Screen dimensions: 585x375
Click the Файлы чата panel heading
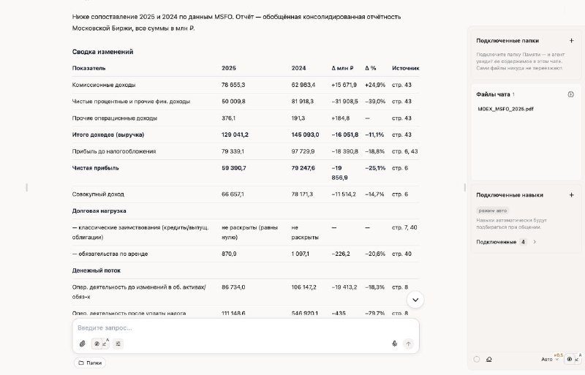(x=493, y=94)
